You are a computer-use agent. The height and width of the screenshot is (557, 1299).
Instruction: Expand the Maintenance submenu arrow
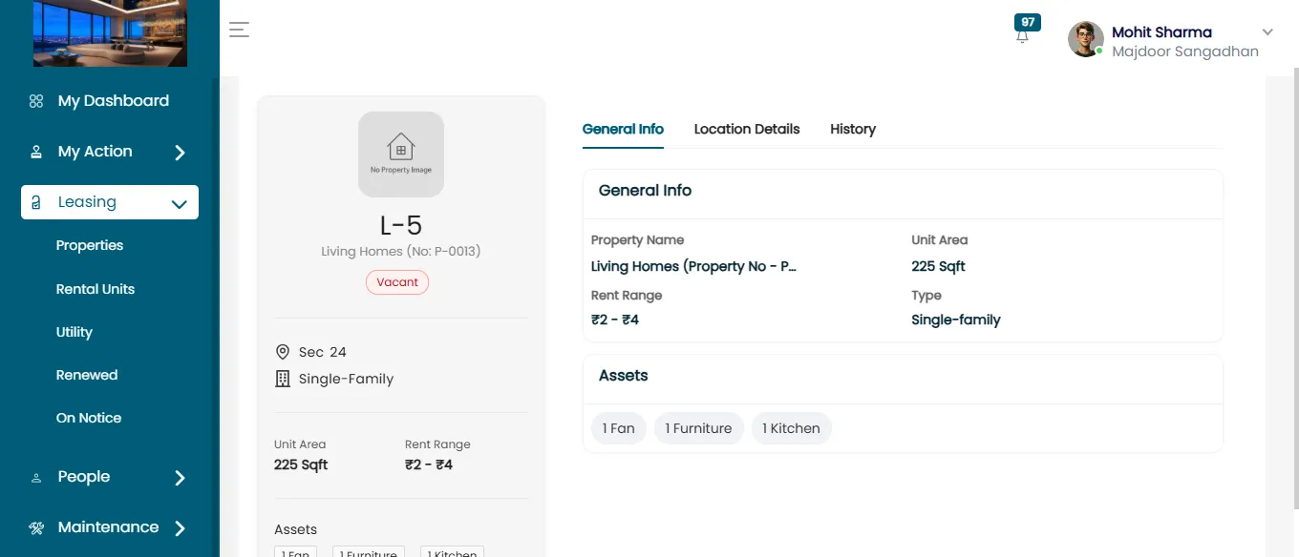coord(180,528)
